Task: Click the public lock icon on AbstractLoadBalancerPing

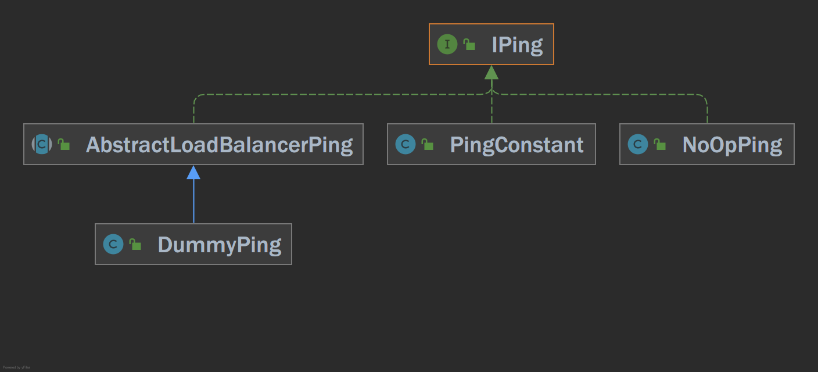Action: pos(64,145)
